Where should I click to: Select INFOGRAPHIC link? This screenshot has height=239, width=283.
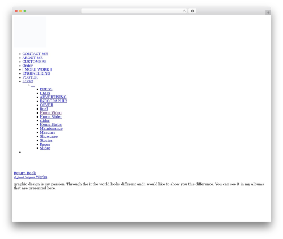click(53, 101)
